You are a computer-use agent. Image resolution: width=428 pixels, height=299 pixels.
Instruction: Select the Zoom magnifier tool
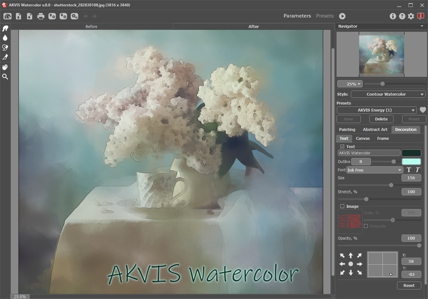pyautogui.click(x=5, y=76)
